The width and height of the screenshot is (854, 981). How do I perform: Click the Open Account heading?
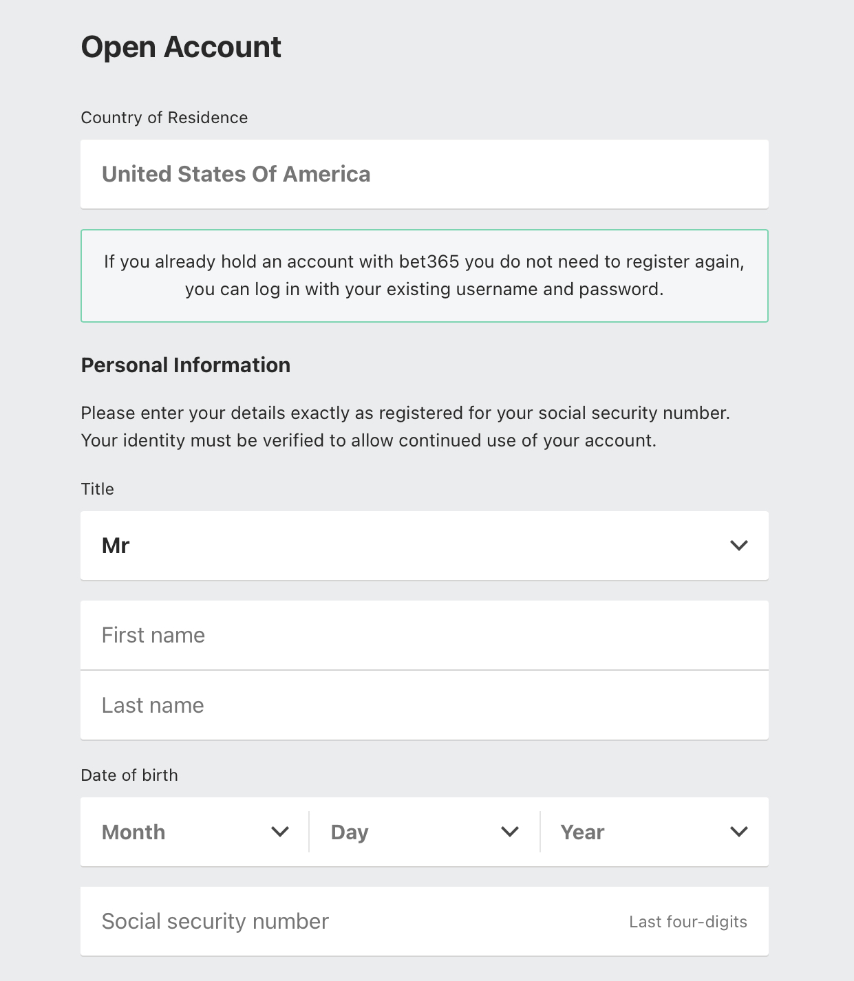coord(181,47)
